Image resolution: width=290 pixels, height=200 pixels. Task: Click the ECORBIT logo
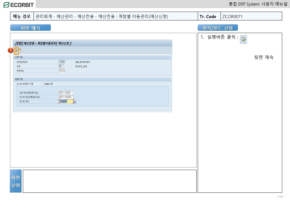pos(18,4)
